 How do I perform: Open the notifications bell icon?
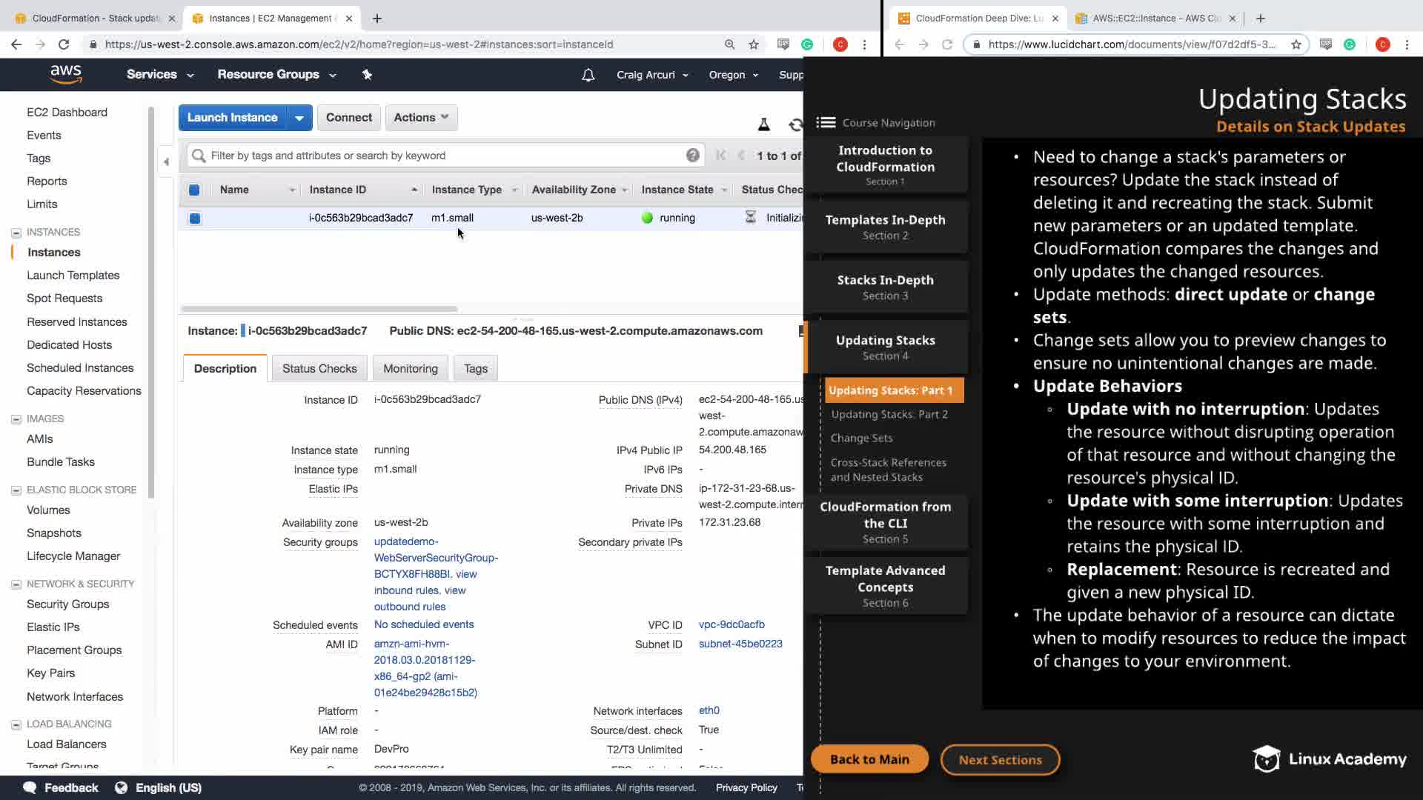[588, 75]
